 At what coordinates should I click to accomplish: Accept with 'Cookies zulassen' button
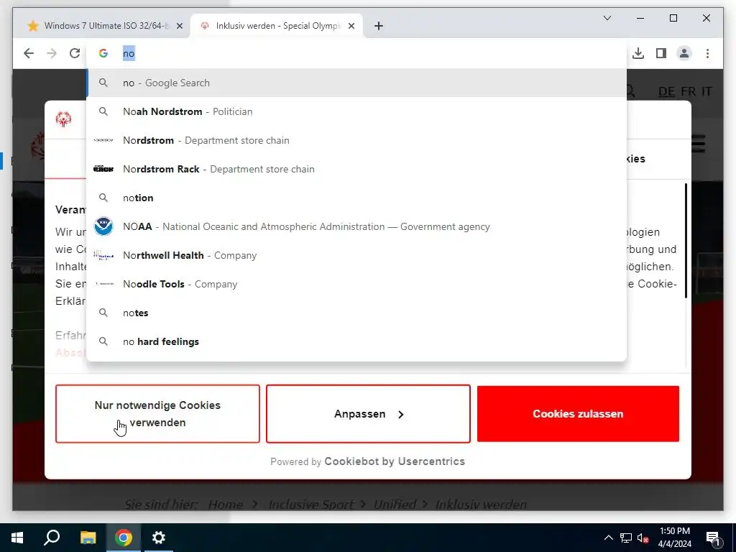[x=578, y=413]
